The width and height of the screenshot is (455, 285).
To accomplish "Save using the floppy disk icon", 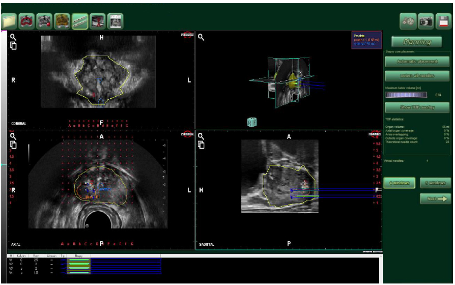I will [443, 21].
